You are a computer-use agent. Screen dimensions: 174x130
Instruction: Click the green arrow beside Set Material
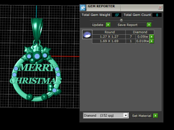tap(156, 116)
